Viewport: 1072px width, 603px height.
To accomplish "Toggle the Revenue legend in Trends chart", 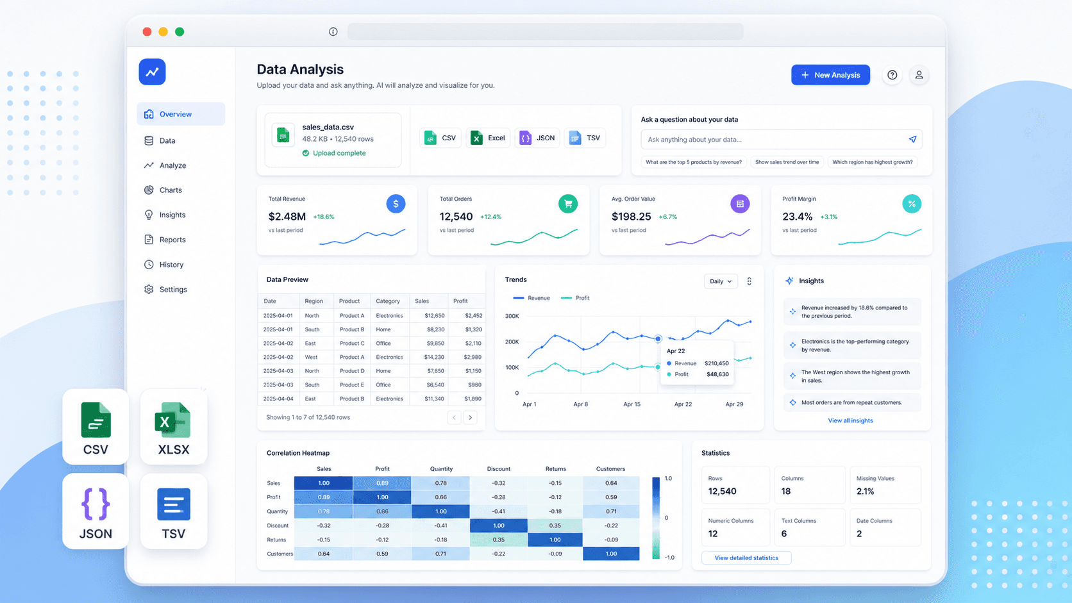I will coord(532,298).
